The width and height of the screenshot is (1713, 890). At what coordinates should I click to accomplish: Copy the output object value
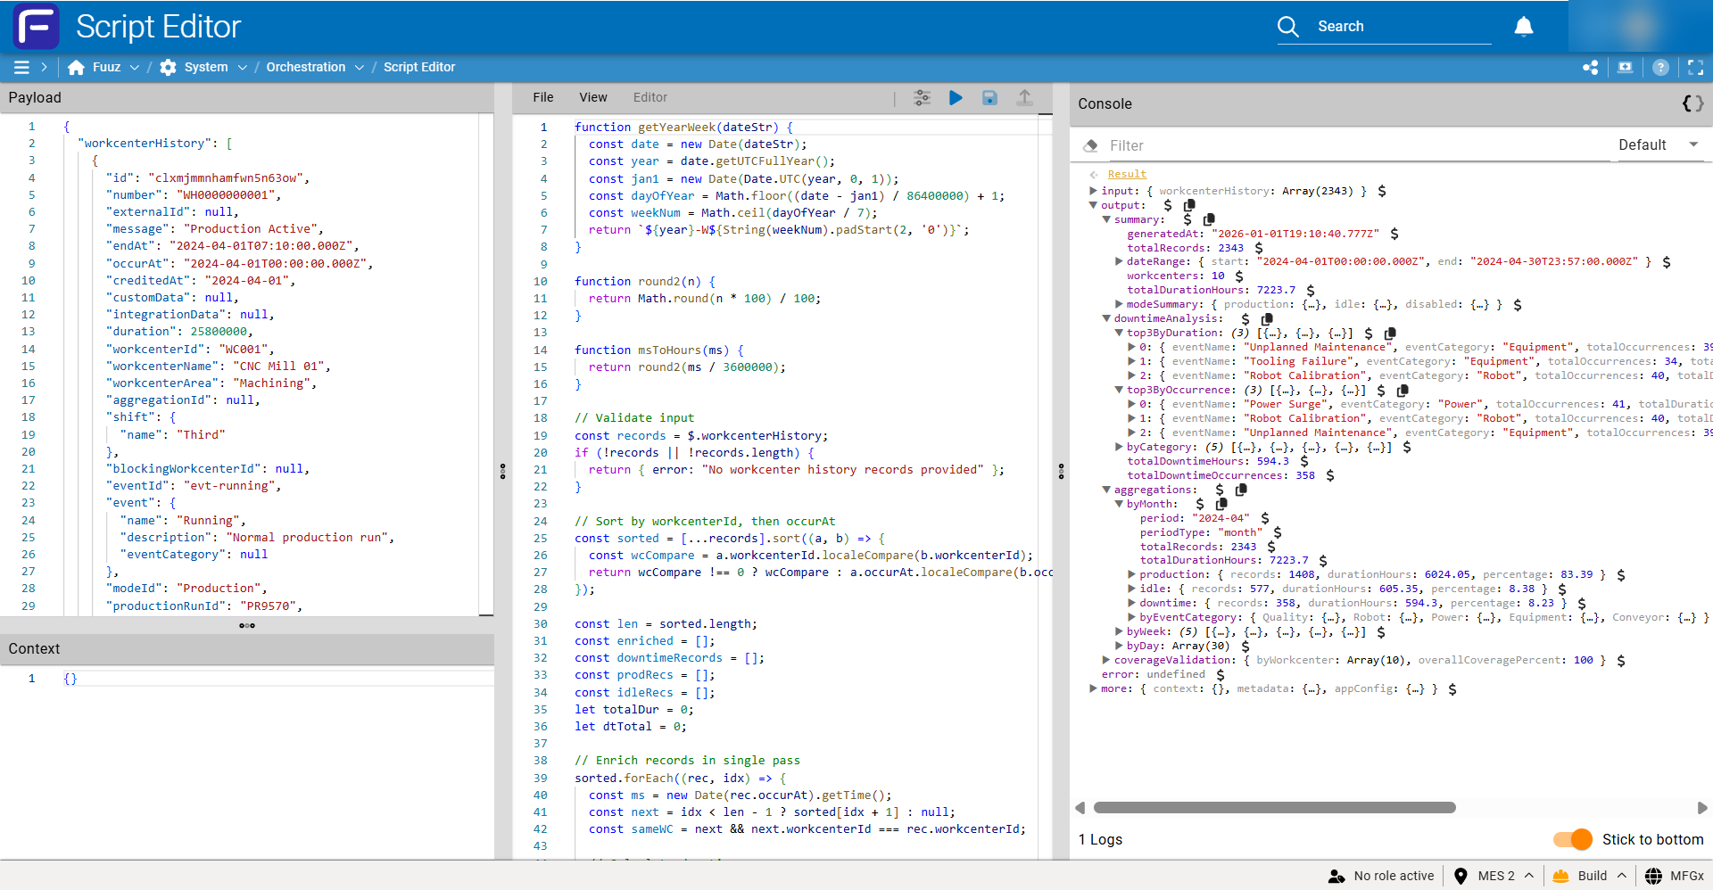pyautogui.click(x=1189, y=205)
